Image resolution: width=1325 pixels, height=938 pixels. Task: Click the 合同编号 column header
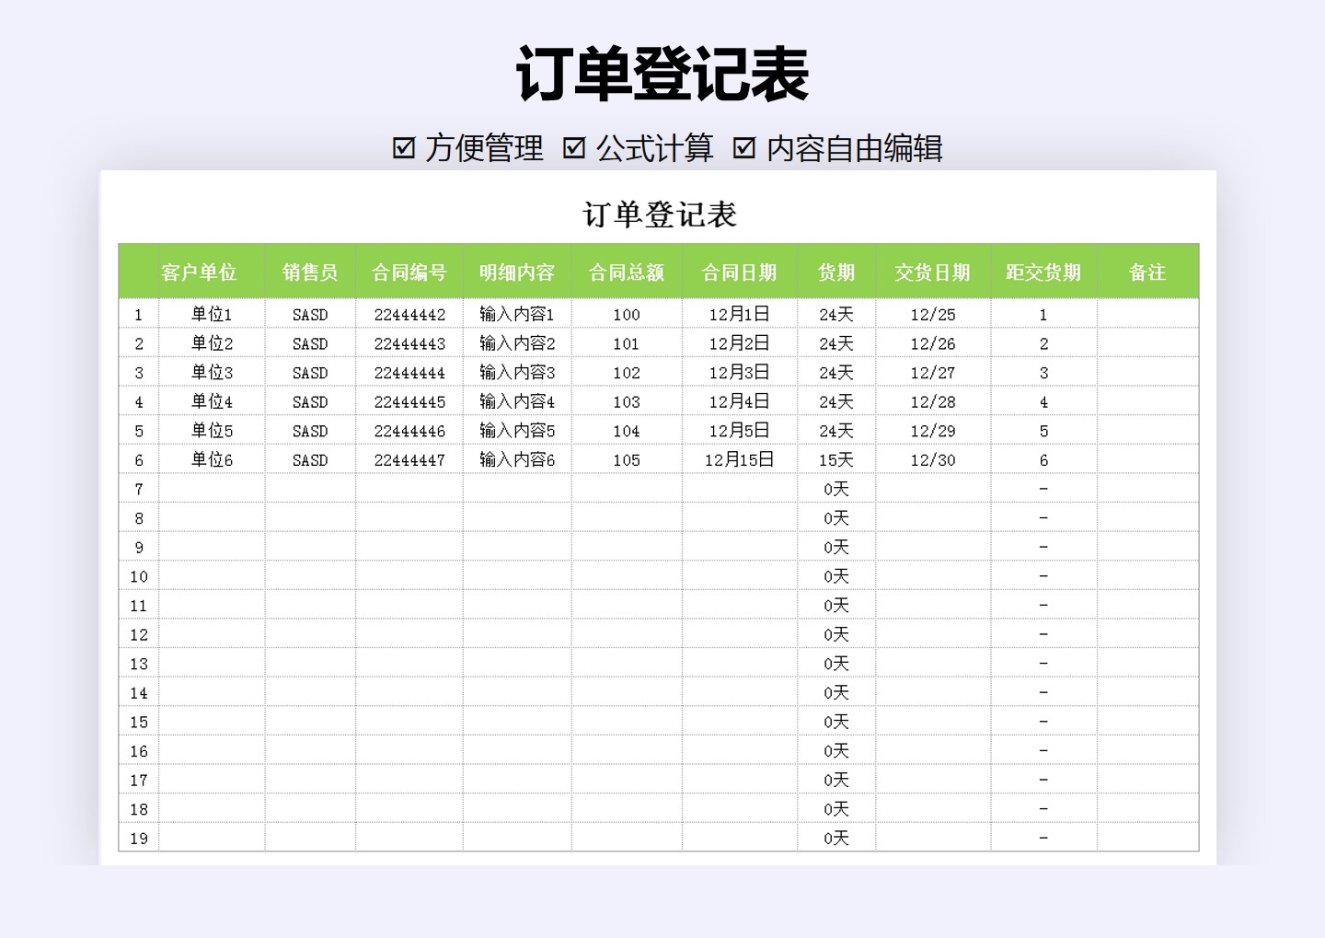point(409,272)
